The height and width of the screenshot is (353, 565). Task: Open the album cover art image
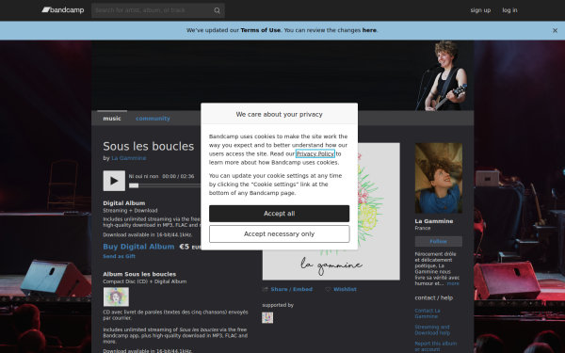point(331,211)
